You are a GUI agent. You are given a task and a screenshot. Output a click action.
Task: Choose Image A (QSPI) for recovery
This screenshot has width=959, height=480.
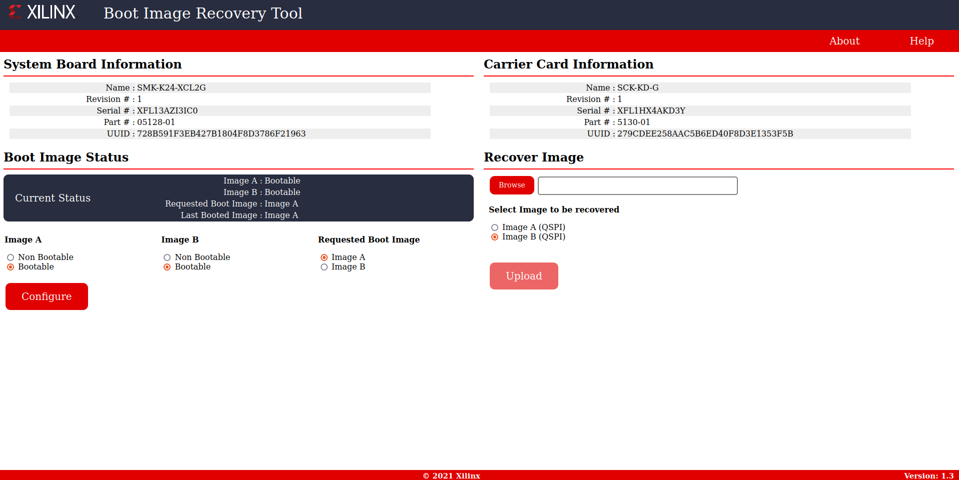[495, 227]
